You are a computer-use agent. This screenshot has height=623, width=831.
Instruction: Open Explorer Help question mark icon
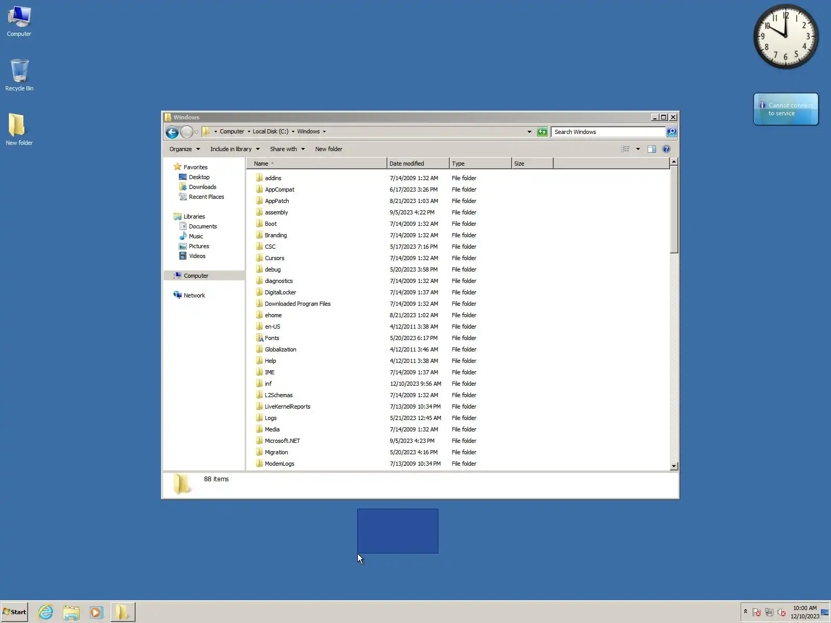click(x=666, y=149)
